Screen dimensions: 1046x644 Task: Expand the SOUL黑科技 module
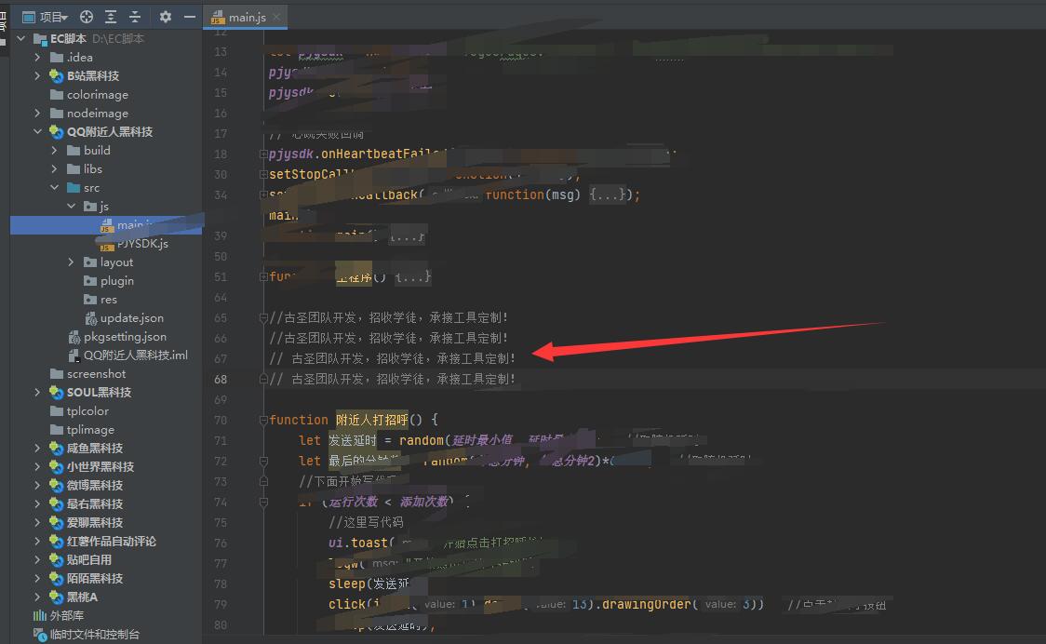[38, 393]
